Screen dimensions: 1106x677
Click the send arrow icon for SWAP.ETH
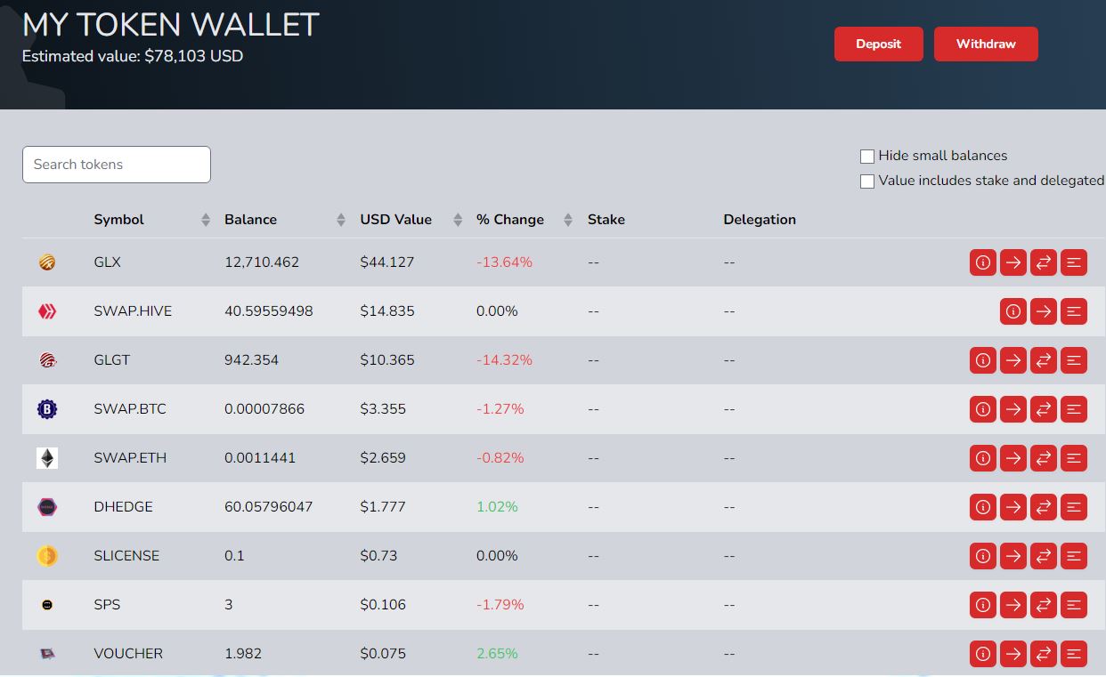point(1013,458)
